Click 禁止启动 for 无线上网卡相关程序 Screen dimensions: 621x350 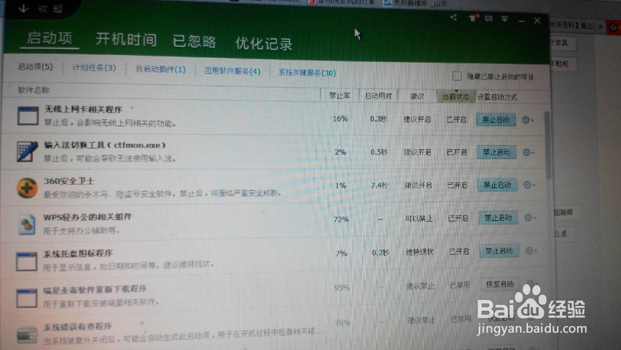(496, 120)
